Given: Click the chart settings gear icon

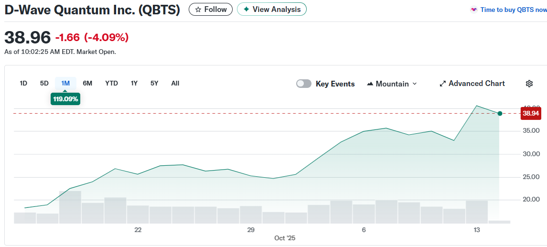Looking at the screenshot, I should click(529, 84).
